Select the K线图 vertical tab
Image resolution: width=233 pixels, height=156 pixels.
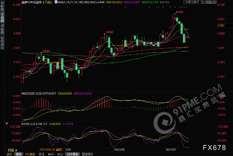[x=2, y=17]
